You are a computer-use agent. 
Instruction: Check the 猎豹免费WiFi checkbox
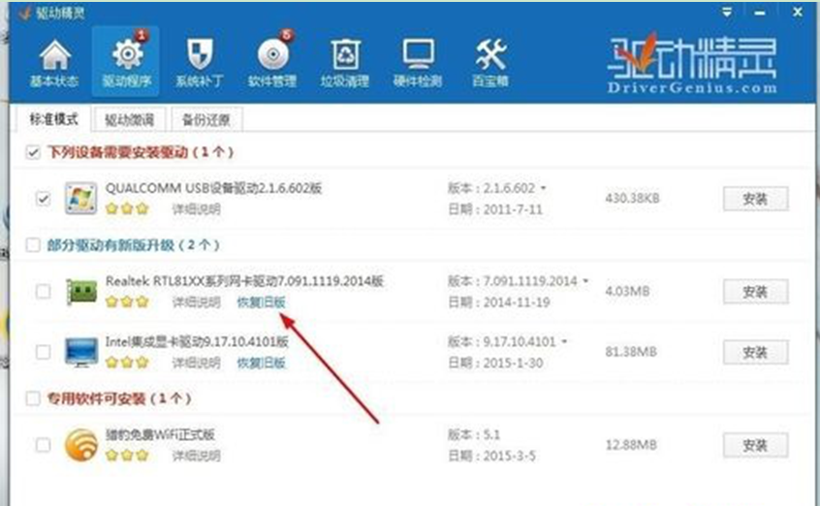[44, 445]
